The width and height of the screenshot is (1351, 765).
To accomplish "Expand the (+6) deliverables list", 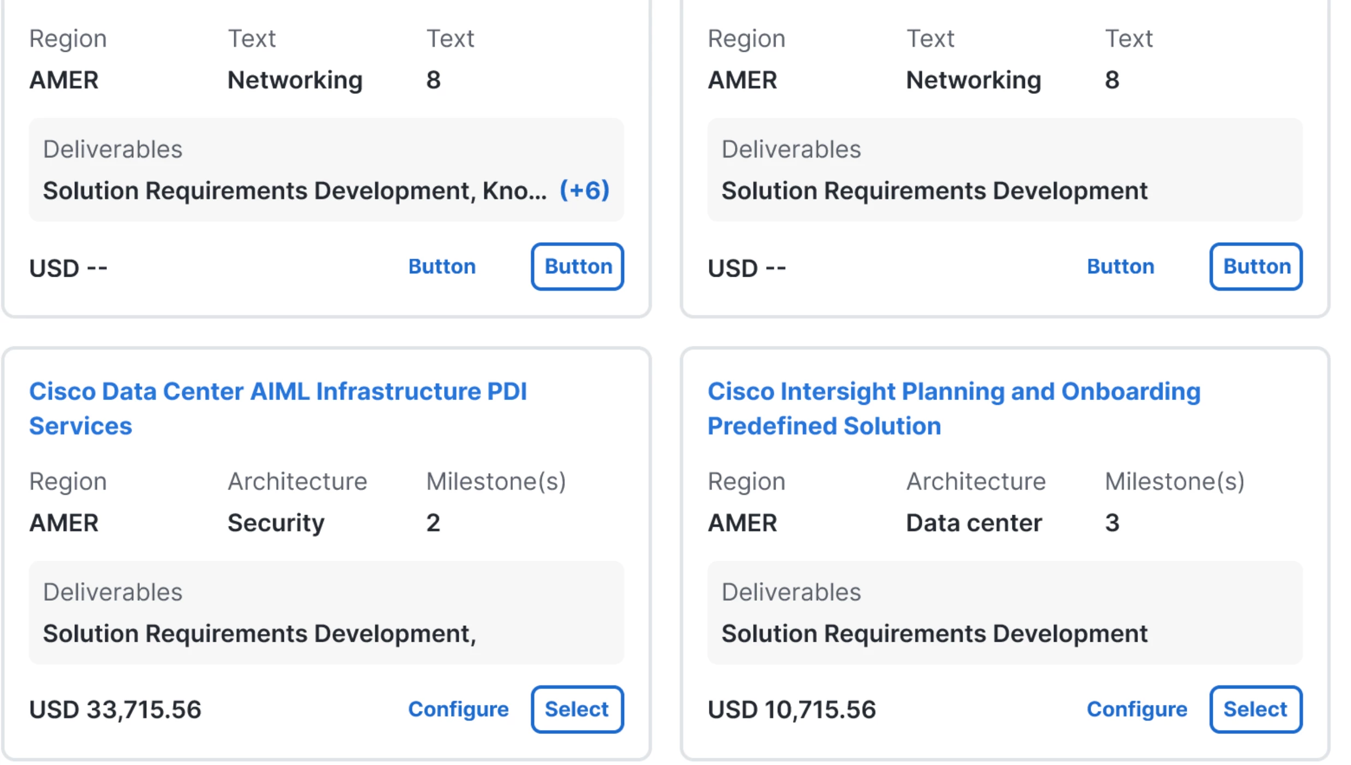I will [x=583, y=191].
